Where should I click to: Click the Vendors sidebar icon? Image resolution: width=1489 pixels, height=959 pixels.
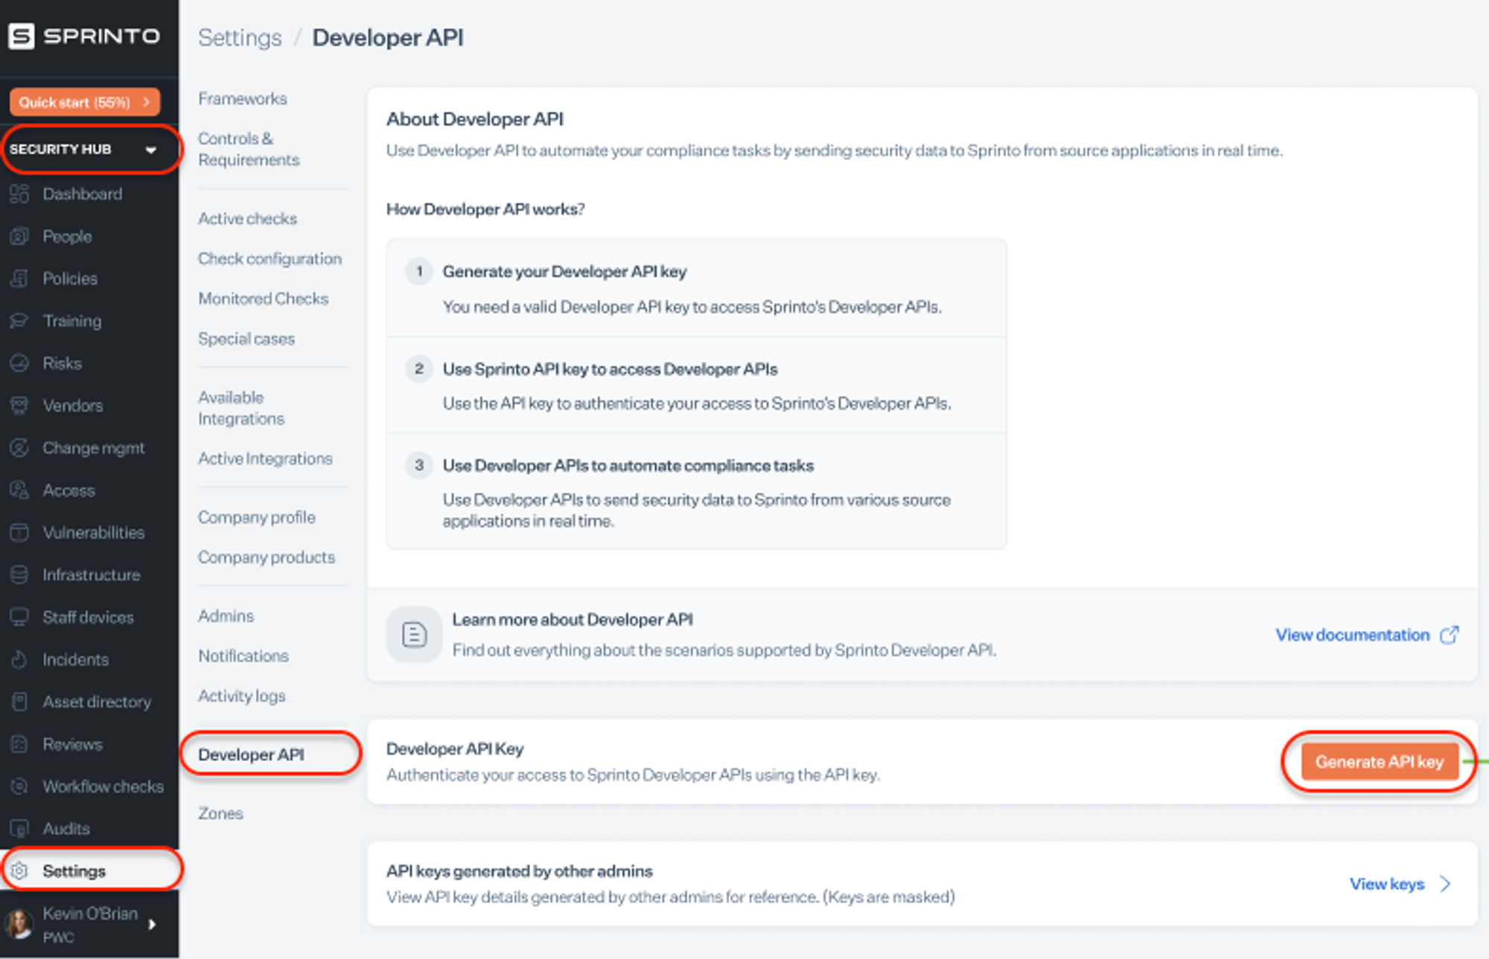[19, 405]
